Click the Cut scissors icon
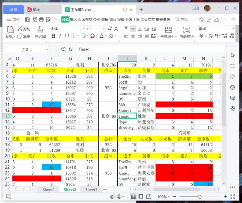Screen dimensions: 242x203 click(x=20, y=29)
